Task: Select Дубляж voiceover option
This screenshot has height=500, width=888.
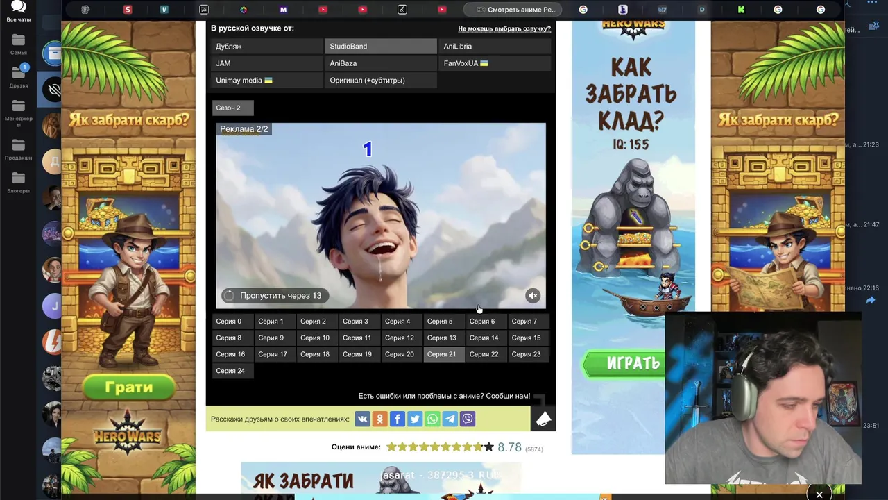Action: point(267,46)
